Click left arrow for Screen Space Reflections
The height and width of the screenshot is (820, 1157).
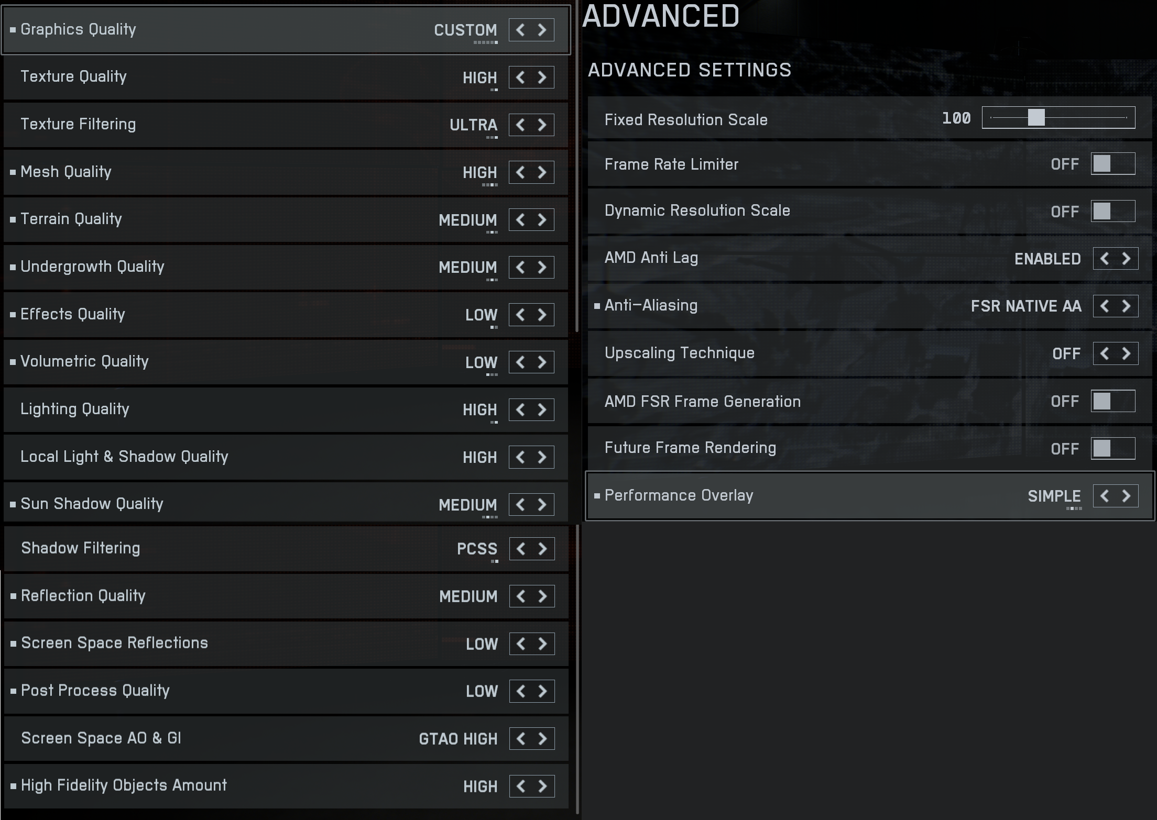click(521, 644)
